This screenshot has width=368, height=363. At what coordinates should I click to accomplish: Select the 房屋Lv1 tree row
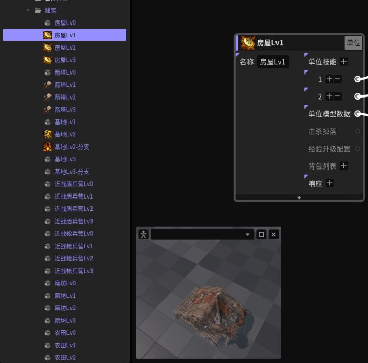coord(64,35)
